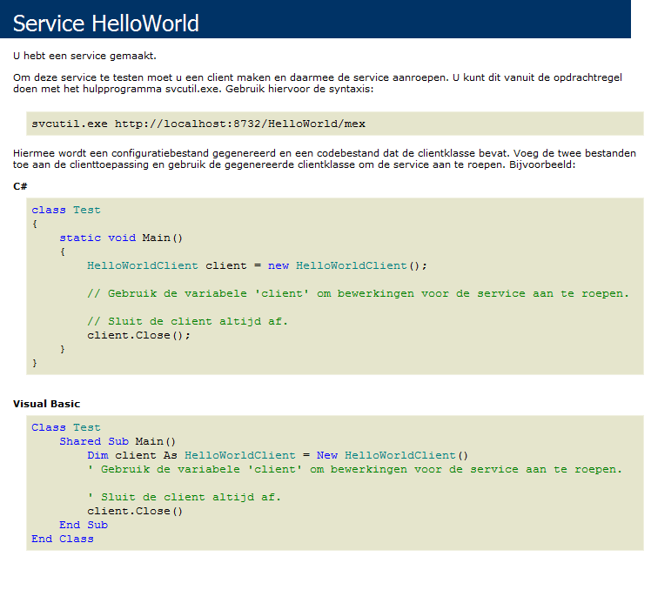Click the svcutil.exe localhost:8732 command line
Image resolution: width=651 pixels, height=590 pixels.
198,124
